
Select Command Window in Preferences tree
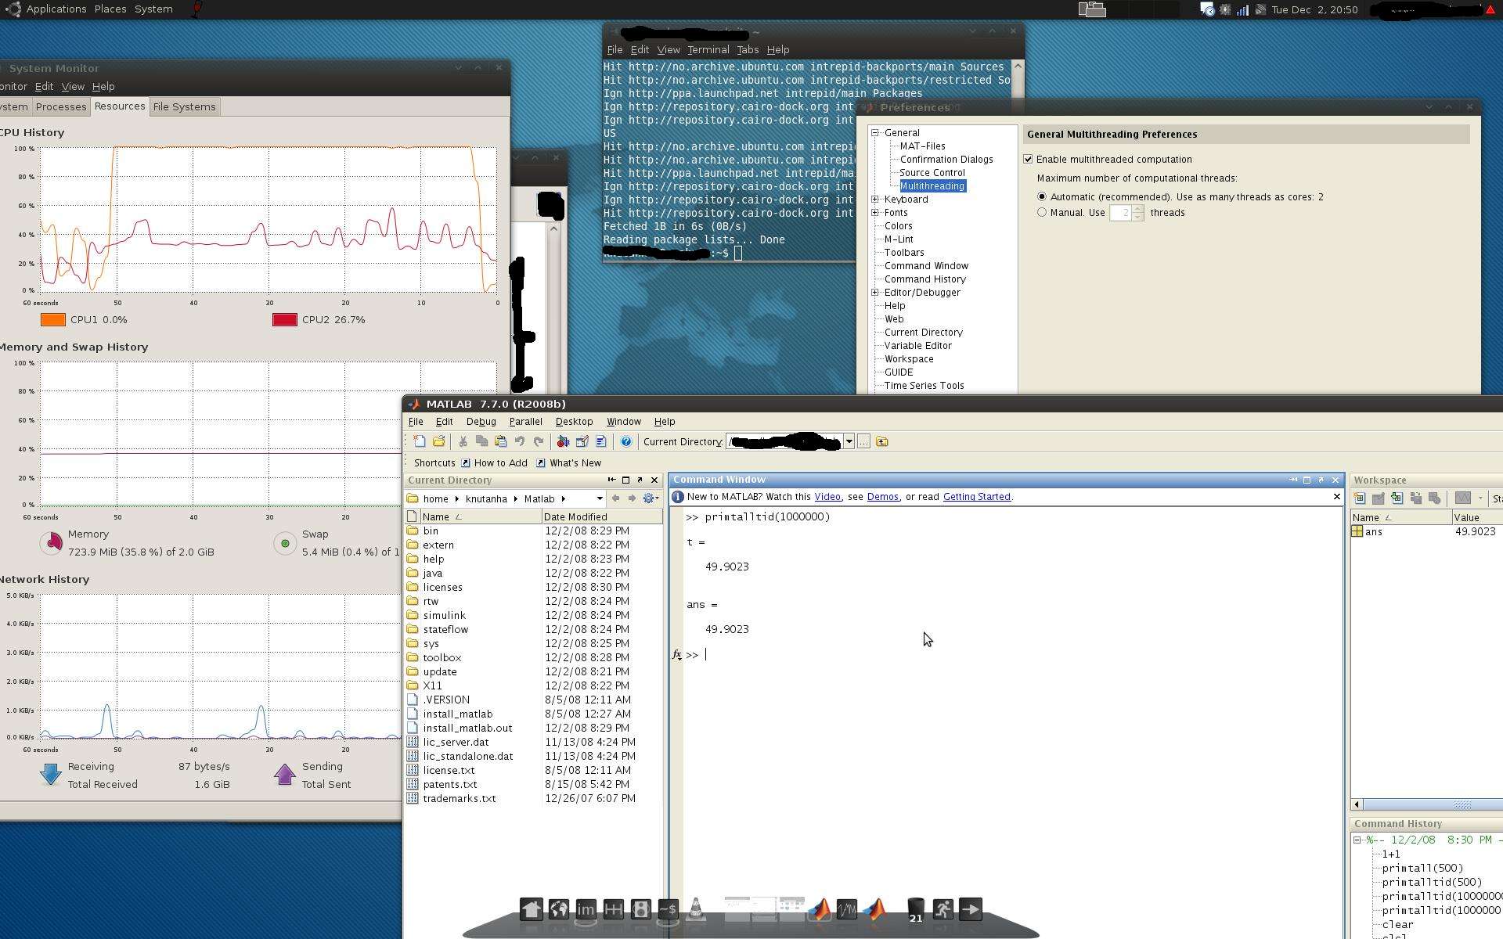click(926, 266)
